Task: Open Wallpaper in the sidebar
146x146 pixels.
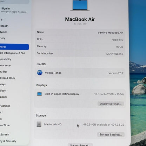Action: pos(4,97)
